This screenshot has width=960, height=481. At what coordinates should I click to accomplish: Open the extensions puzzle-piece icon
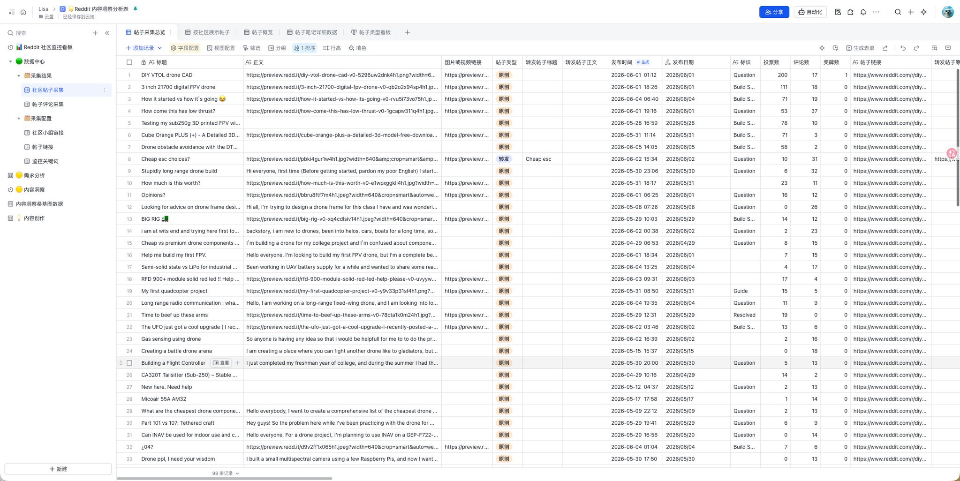pos(850,12)
